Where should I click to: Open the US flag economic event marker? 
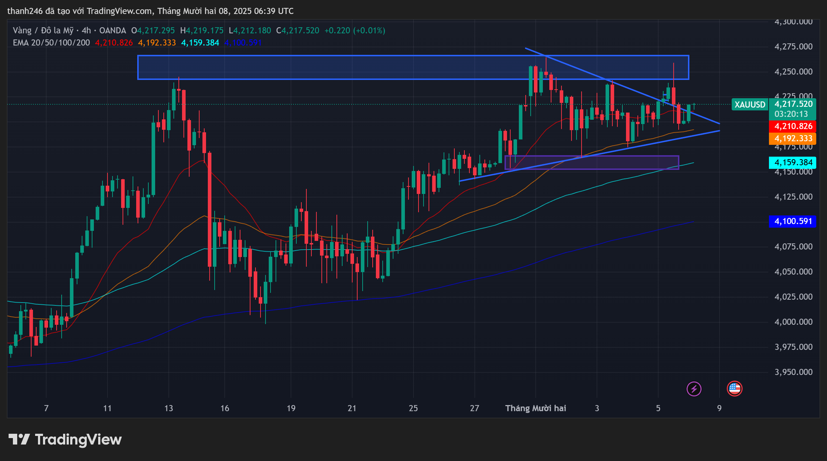734,389
